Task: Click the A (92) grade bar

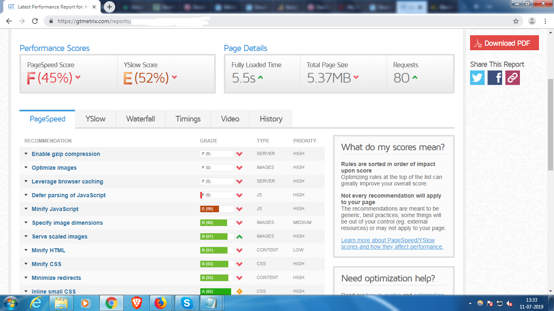Action: point(217,292)
